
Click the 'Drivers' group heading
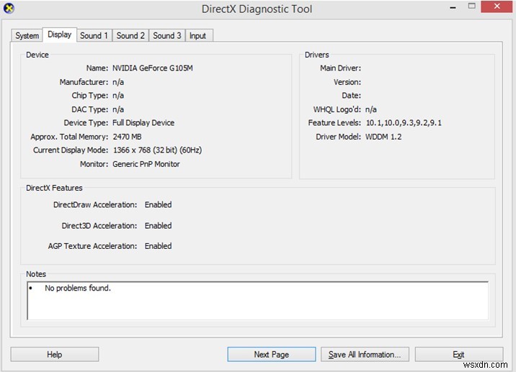point(316,55)
